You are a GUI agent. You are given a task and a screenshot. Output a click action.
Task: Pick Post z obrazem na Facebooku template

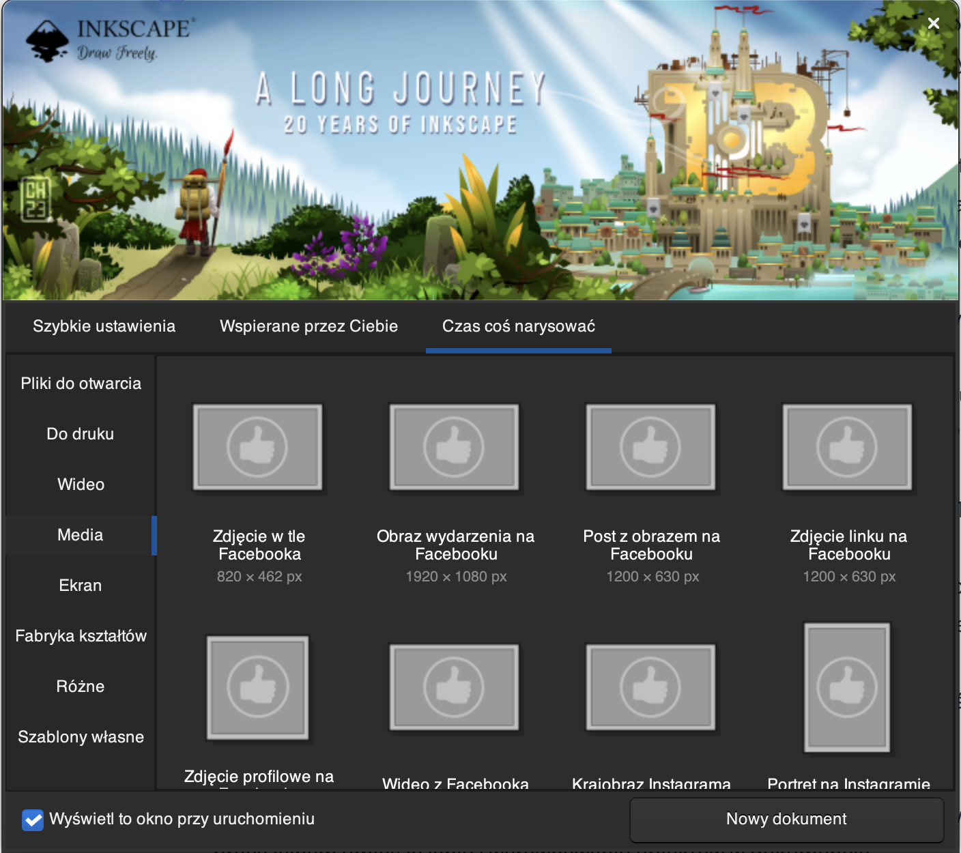650,447
